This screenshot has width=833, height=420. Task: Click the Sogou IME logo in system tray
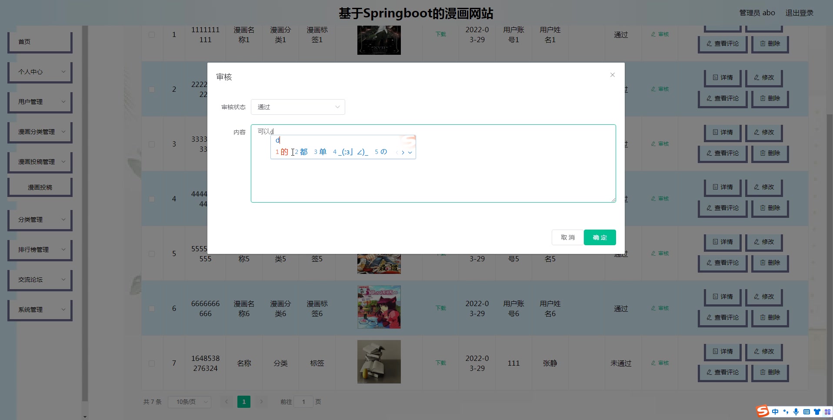click(763, 411)
